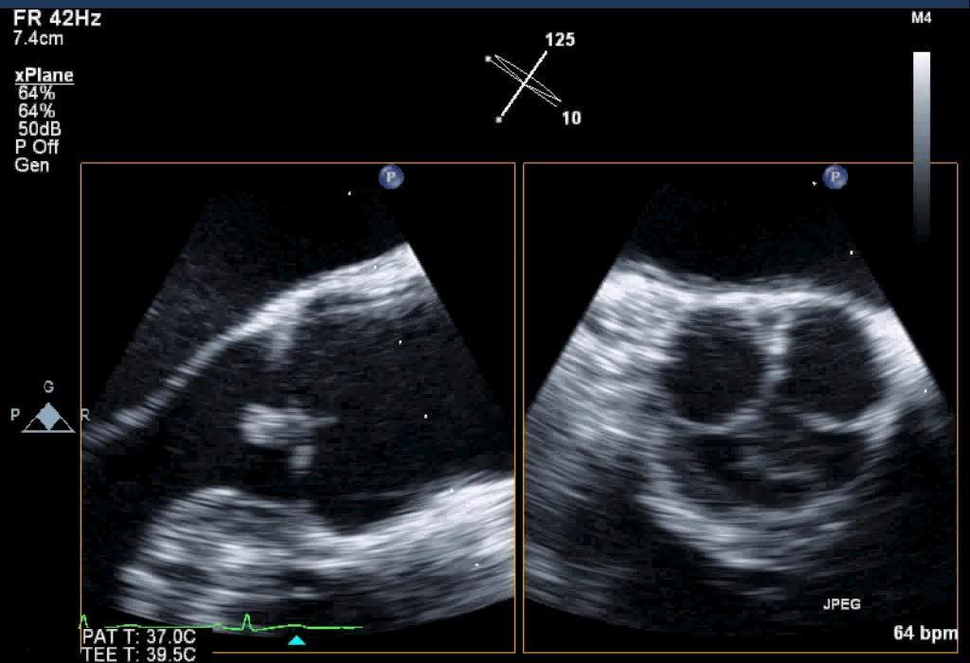
Task: Select the xPlane mode label
Action: 44,76
